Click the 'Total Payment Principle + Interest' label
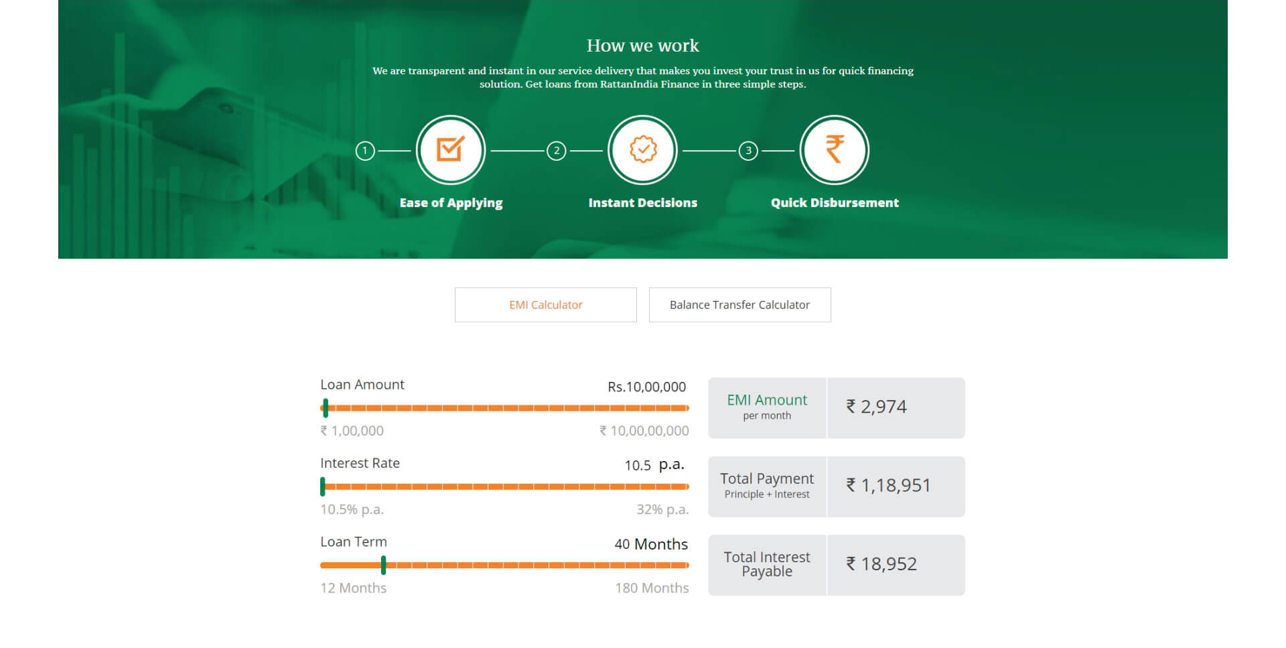The height and width of the screenshot is (648, 1286). coord(767,485)
